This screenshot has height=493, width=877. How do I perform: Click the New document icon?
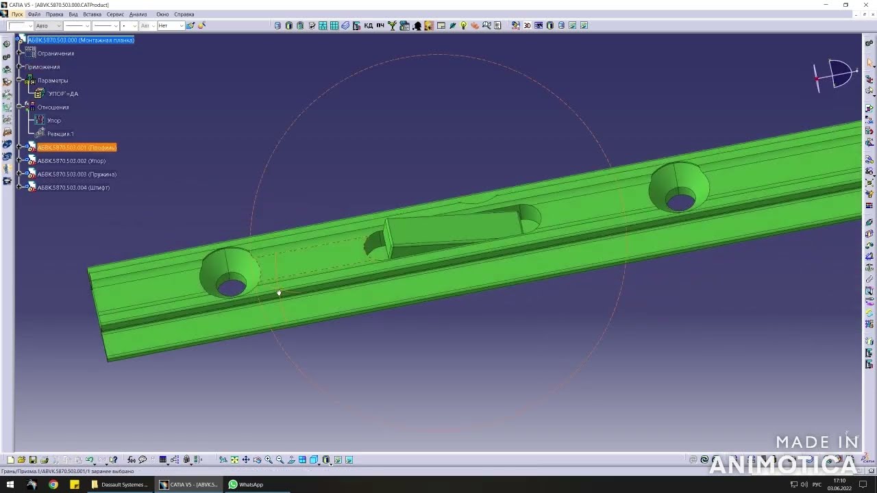(10, 459)
